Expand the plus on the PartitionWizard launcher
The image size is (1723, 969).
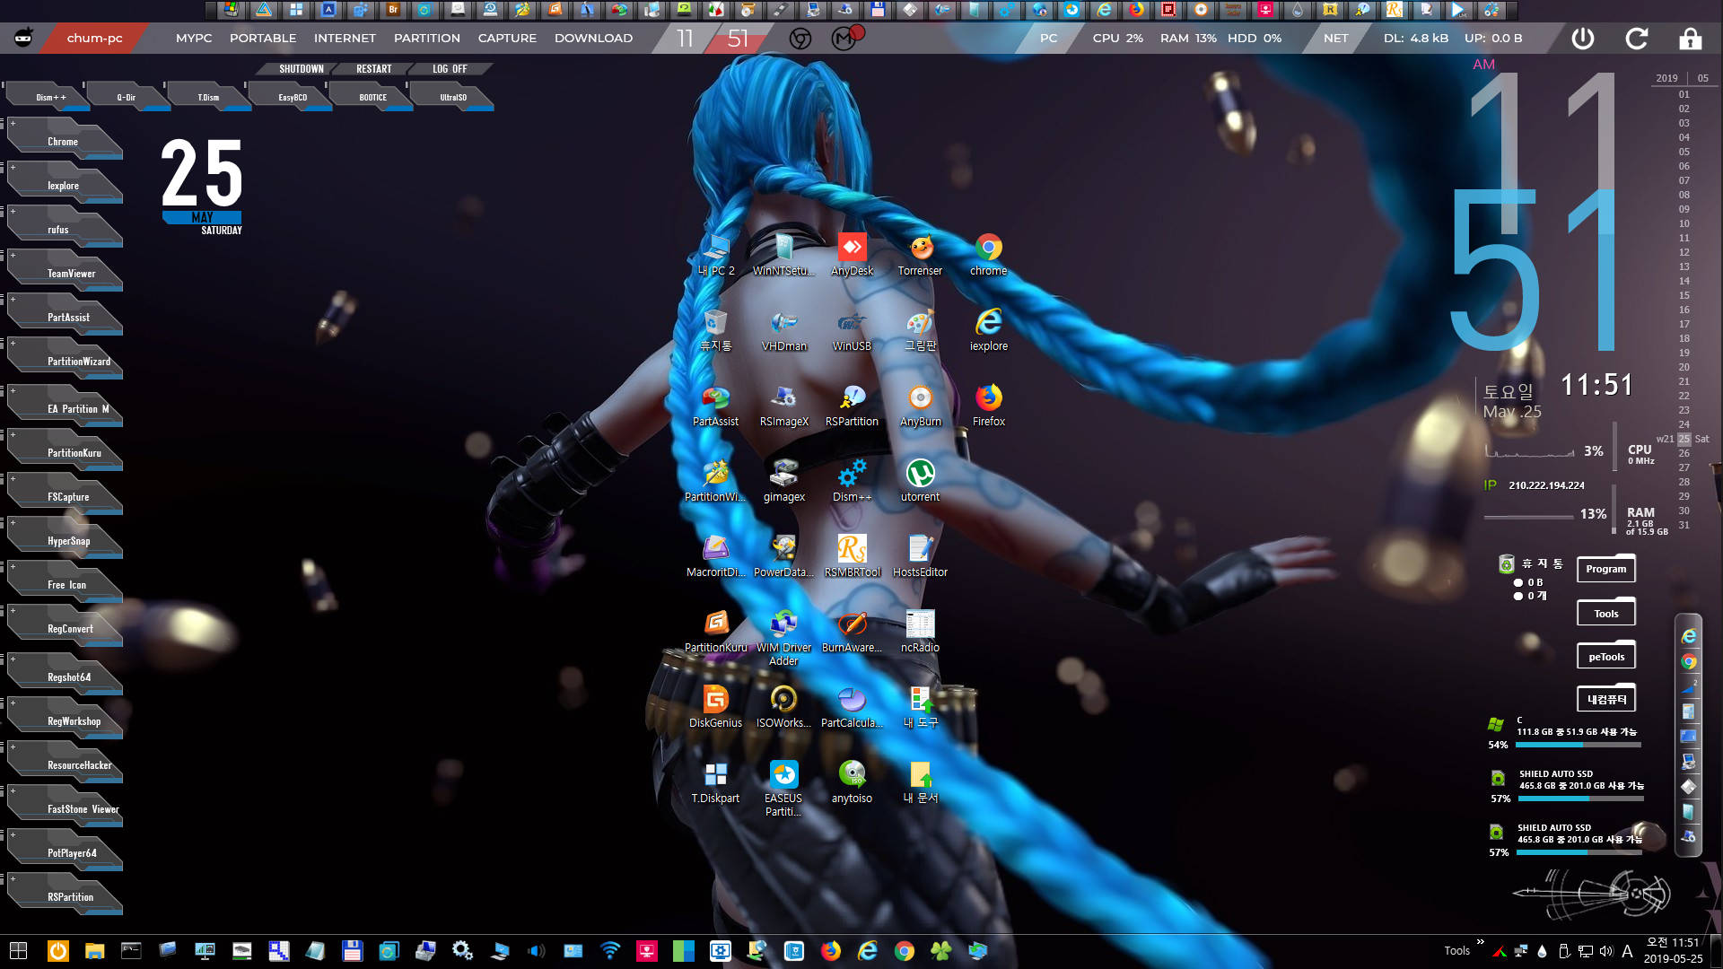tap(13, 343)
